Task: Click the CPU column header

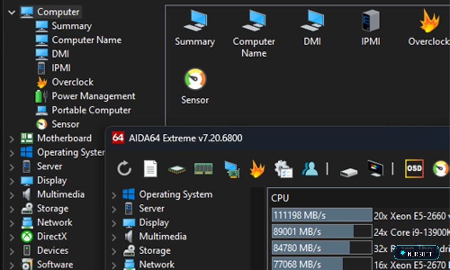Action: tap(280, 198)
